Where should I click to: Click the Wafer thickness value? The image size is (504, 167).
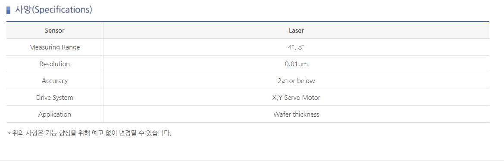pyautogui.click(x=296, y=114)
